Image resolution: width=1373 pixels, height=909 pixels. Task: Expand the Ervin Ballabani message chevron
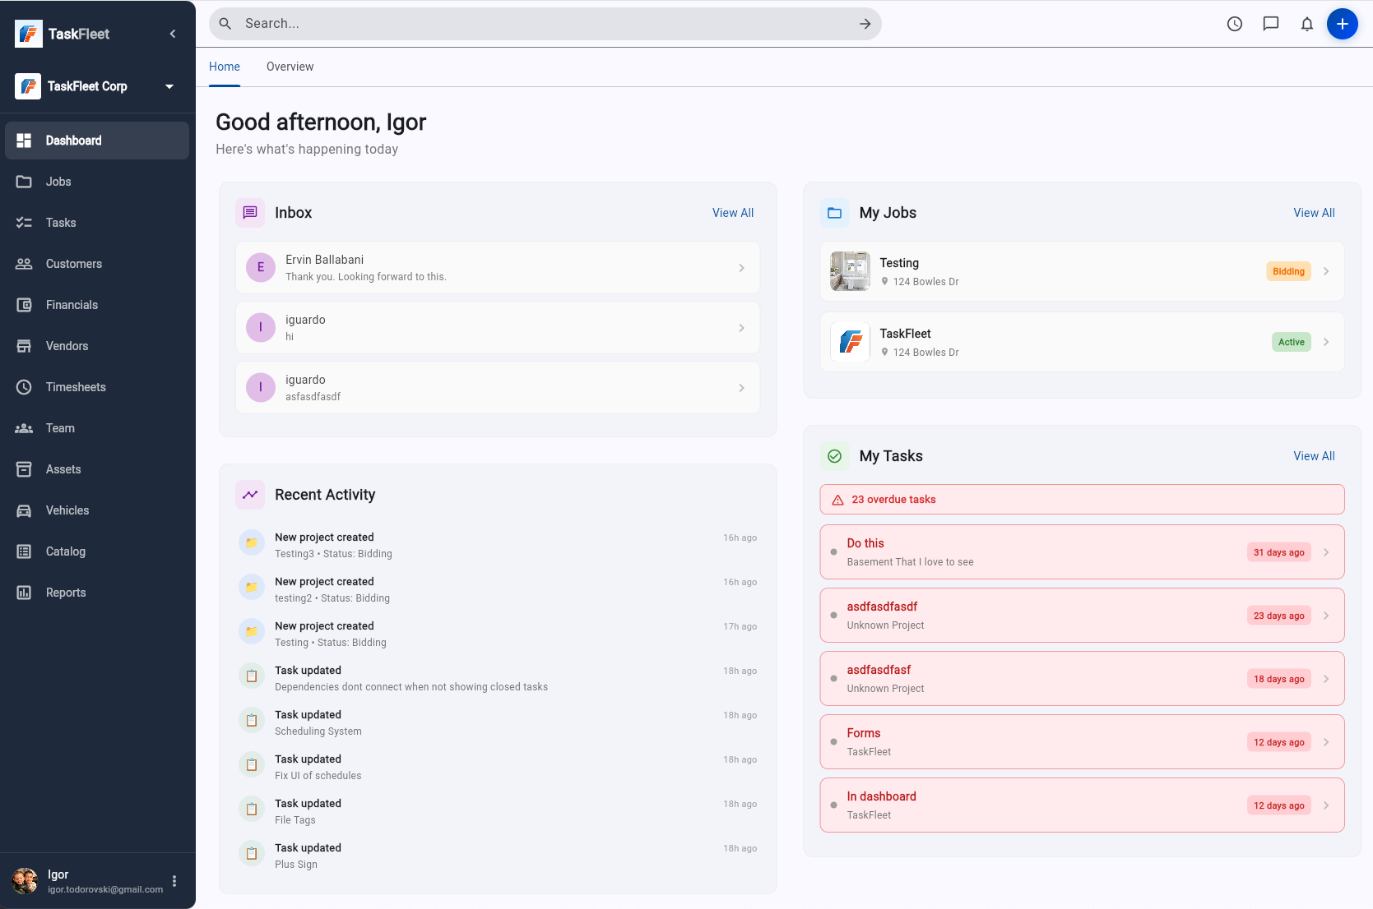pos(741,268)
